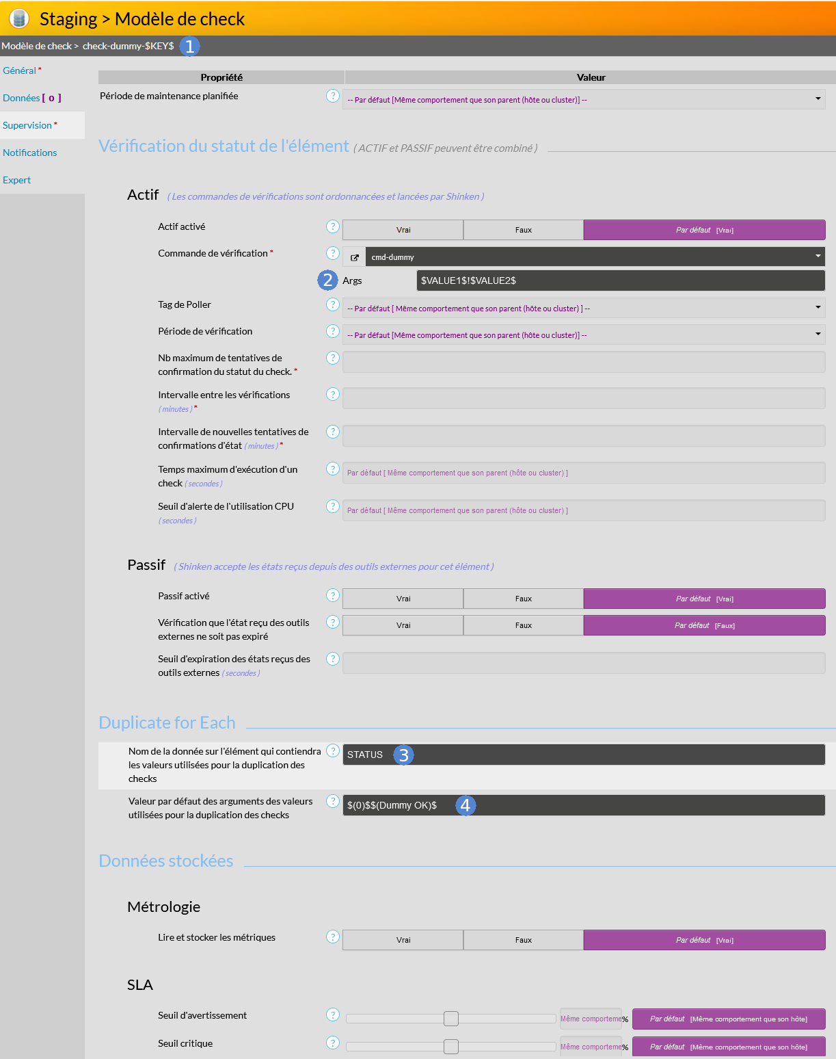This screenshot has height=1059, width=836.
Task: Set Lire et stocker les métriques to Faux
Action: (x=523, y=940)
